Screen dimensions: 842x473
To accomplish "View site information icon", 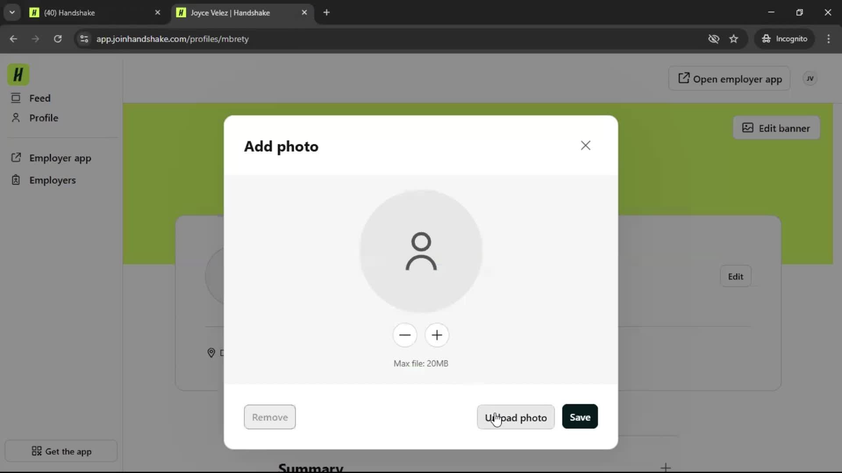I will [84, 39].
